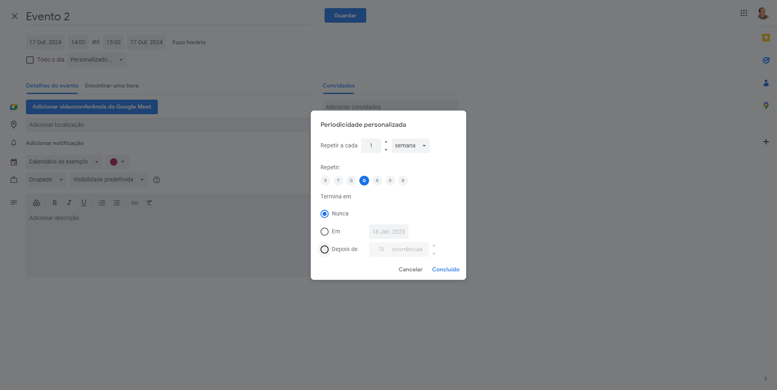
Task: Select the 'Convidados' tab
Action: tap(338, 86)
